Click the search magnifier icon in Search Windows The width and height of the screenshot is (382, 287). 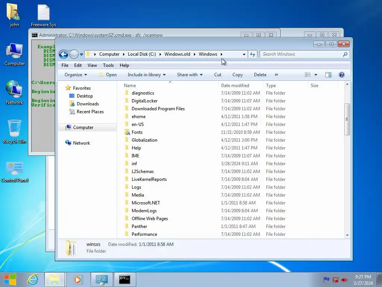(x=345, y=54)
